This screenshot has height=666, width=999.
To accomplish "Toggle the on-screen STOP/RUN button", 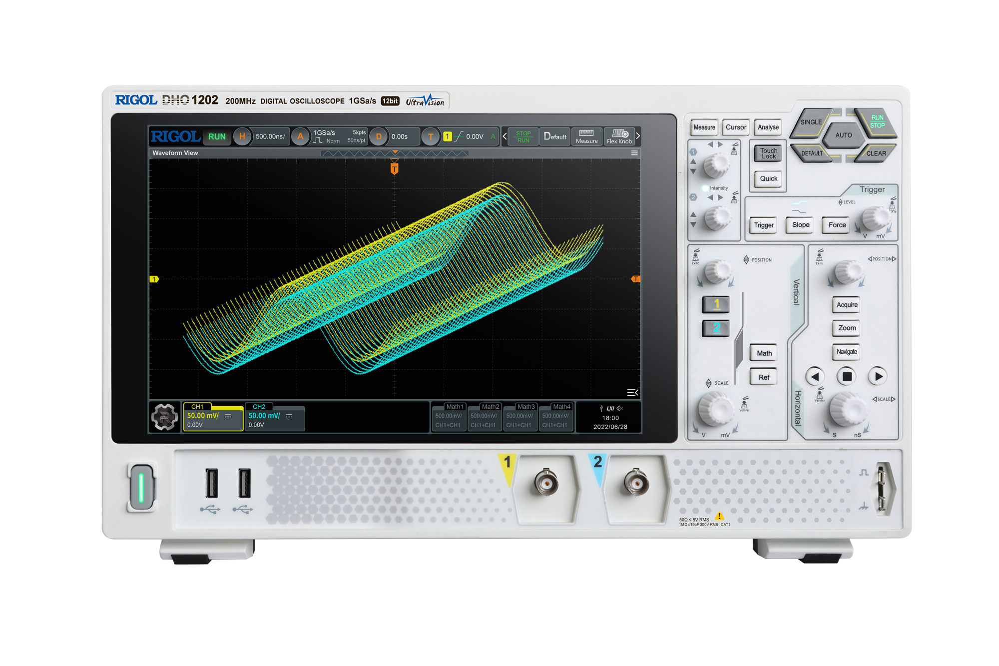I will tap(523, 136).
